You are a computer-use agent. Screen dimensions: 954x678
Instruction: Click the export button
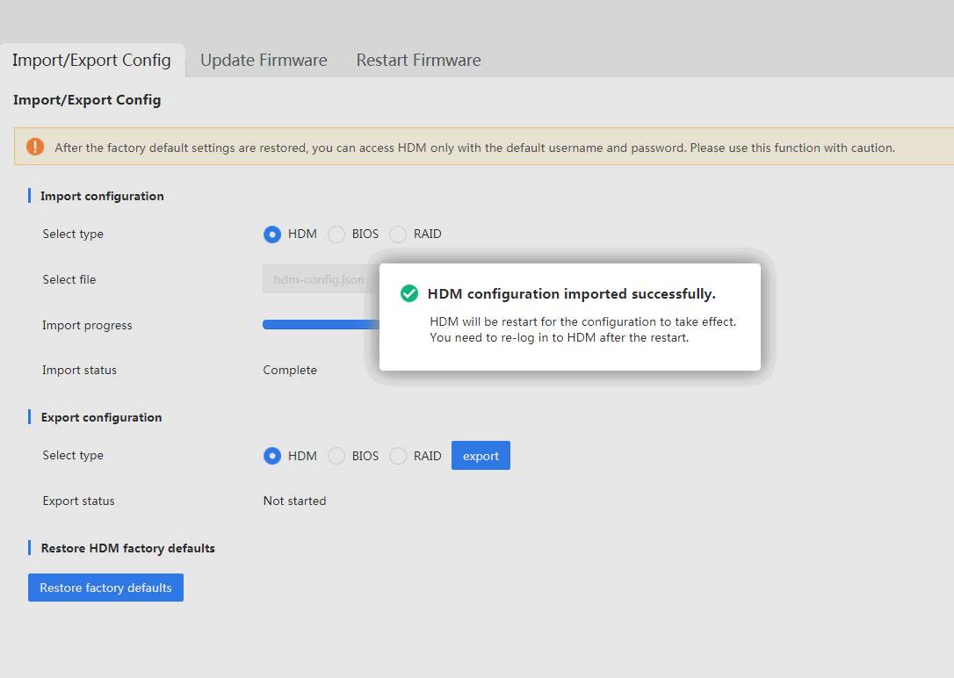(481, 456)
